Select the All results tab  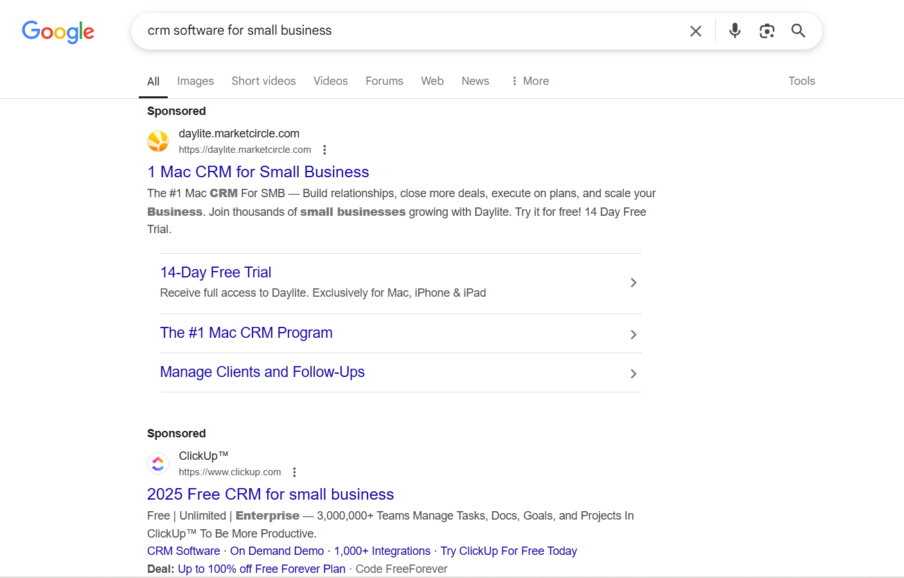(x=153, y=82)
